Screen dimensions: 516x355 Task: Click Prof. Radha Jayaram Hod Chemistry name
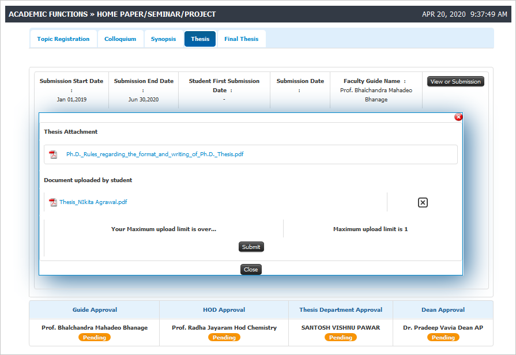click(224, 328)
